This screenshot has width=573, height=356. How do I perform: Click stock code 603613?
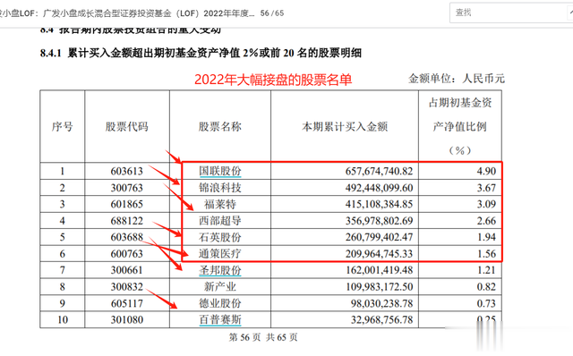[x=127, y=171]
